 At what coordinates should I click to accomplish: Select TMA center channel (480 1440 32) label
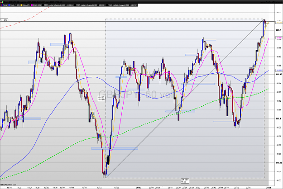tap(91, 5)
